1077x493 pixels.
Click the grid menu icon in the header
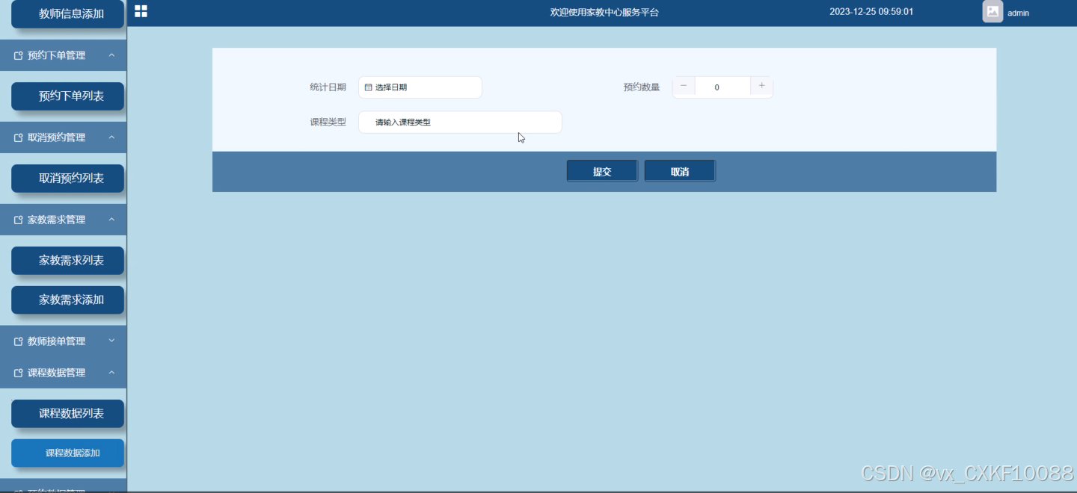(x=141, y=10)
